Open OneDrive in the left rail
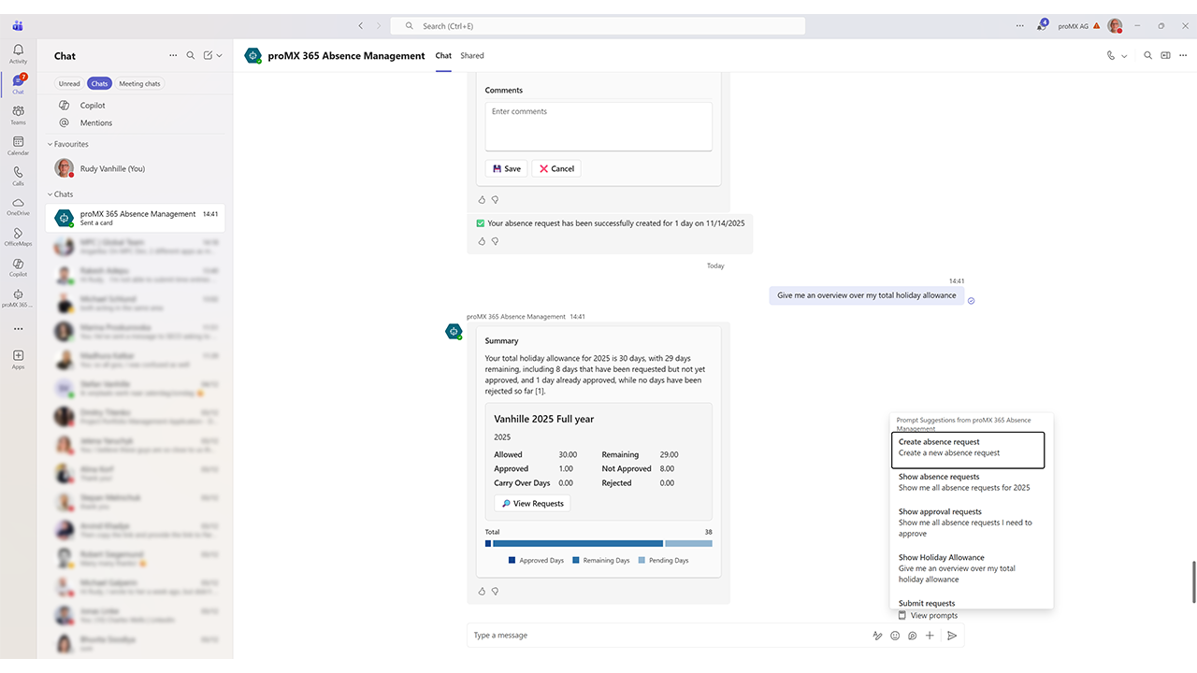The width and height of the screenshot is (1197, 673). (18, 206)
